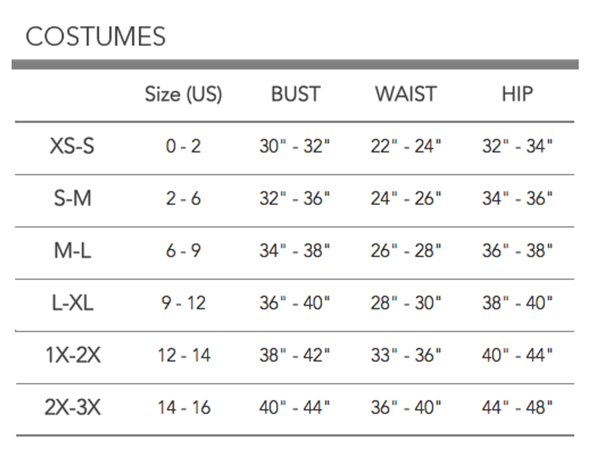
Task: Select the HIP column header
Action: (x=517, y=94)
